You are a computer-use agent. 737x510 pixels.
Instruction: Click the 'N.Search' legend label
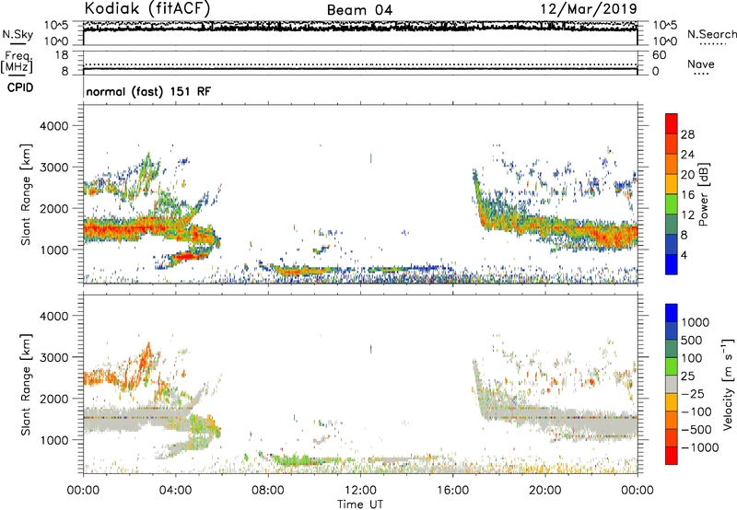pos(711,34)
